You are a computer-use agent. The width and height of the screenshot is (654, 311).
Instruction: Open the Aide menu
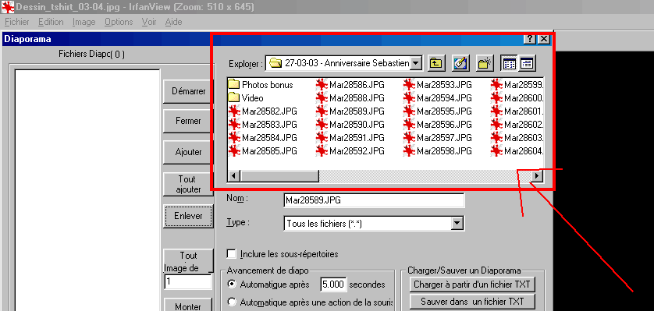pyautogui.click(x=173, y=22)
